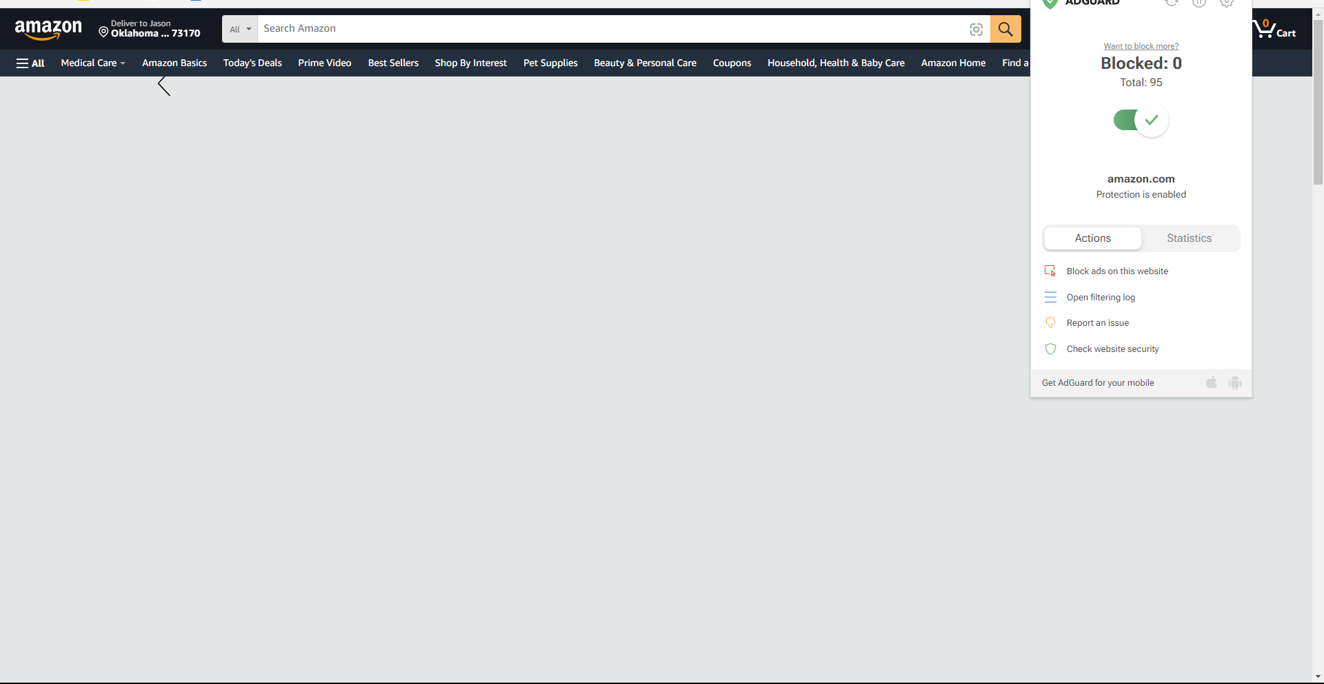The image size is (1324, 684).
Task: Click the Open filtering log icon
Action: (x=1050, y=297)
